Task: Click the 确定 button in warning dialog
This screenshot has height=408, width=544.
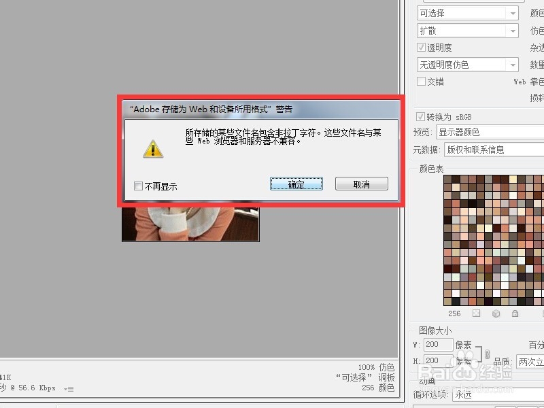Action: point(296,184)
